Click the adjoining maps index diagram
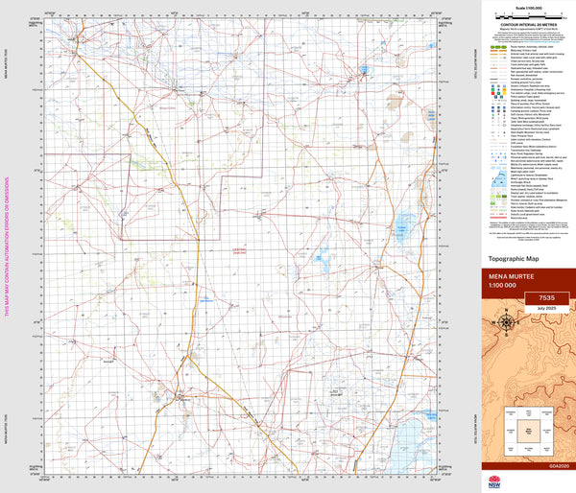 click(x=528, y=431)
